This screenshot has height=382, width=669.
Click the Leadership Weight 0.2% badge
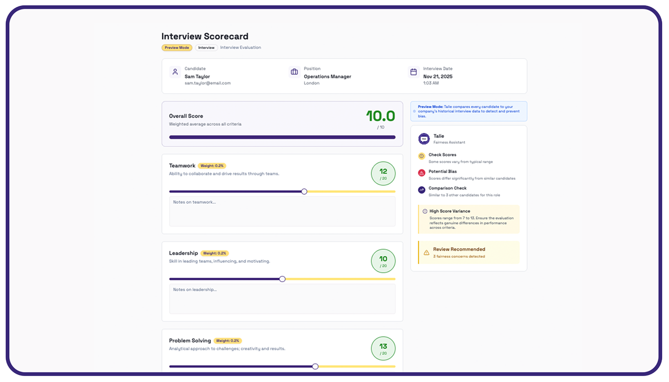coord(214,253)
